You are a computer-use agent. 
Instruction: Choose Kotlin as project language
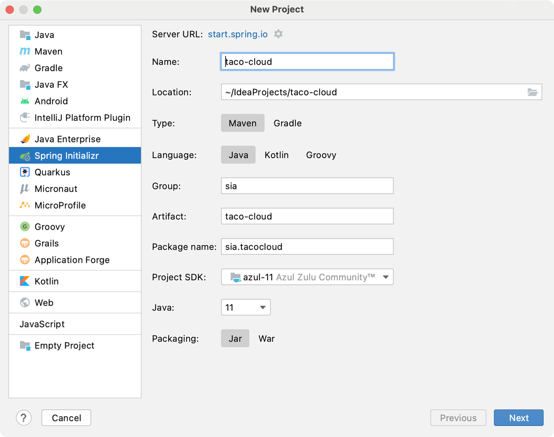pos(277,155)
